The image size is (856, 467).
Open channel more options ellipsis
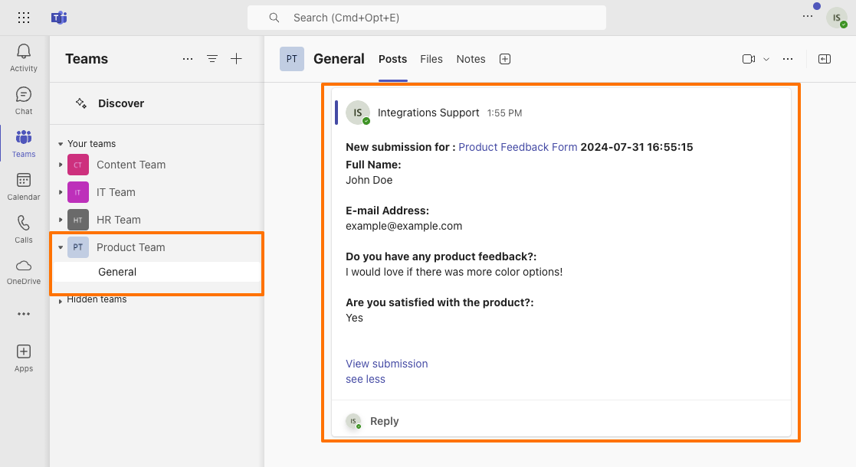coord(788,59)
